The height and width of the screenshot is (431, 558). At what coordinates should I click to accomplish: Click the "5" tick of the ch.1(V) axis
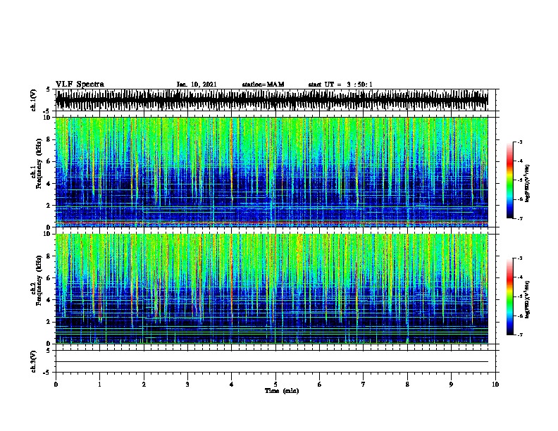pos(49,89)
